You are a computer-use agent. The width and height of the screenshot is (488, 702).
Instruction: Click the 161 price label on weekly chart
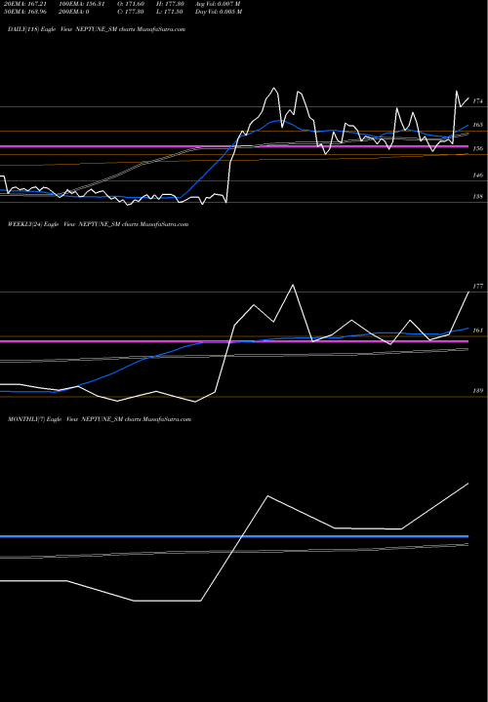coord(478,331)
